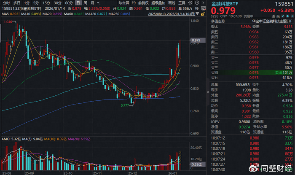Switch to the 分时 intraday tab

6,3
